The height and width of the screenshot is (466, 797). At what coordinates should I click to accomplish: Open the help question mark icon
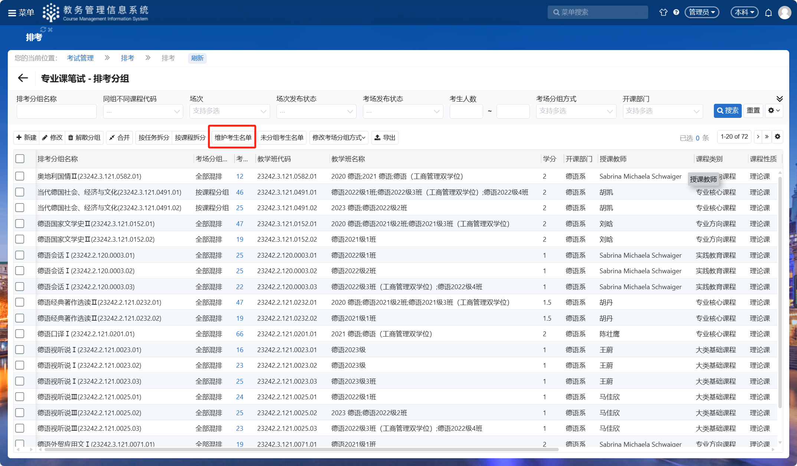pyautogui.click(x=676, y=12)
